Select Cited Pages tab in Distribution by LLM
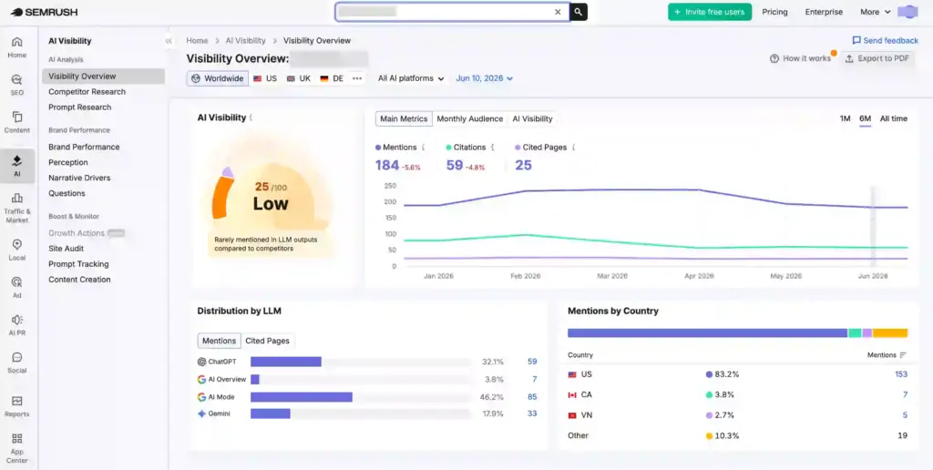Screen dimensions: 933x470 [x=267, y=341]
